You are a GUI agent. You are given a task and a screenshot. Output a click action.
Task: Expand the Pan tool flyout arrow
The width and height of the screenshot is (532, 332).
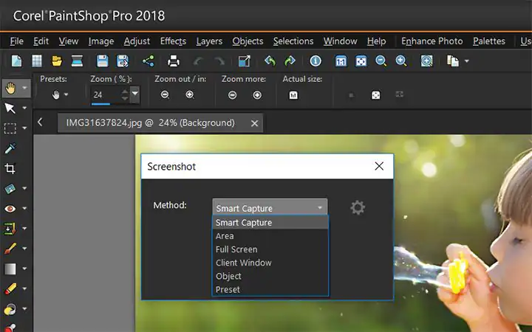point(24,88)
